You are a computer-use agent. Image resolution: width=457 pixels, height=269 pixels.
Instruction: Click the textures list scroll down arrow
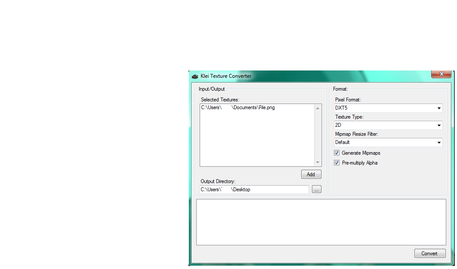pos(318,162)
